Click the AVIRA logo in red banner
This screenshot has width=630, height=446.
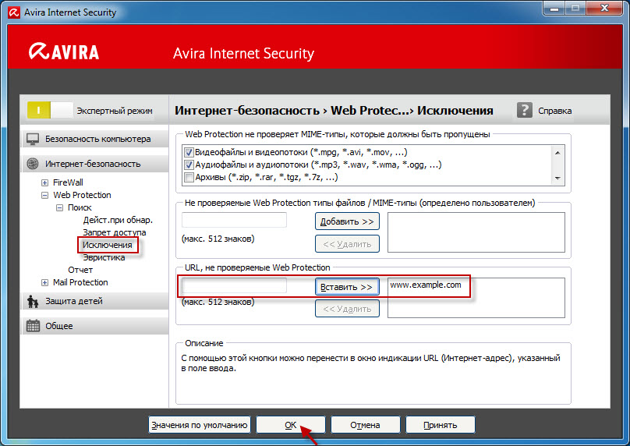(x=64, y=51)
